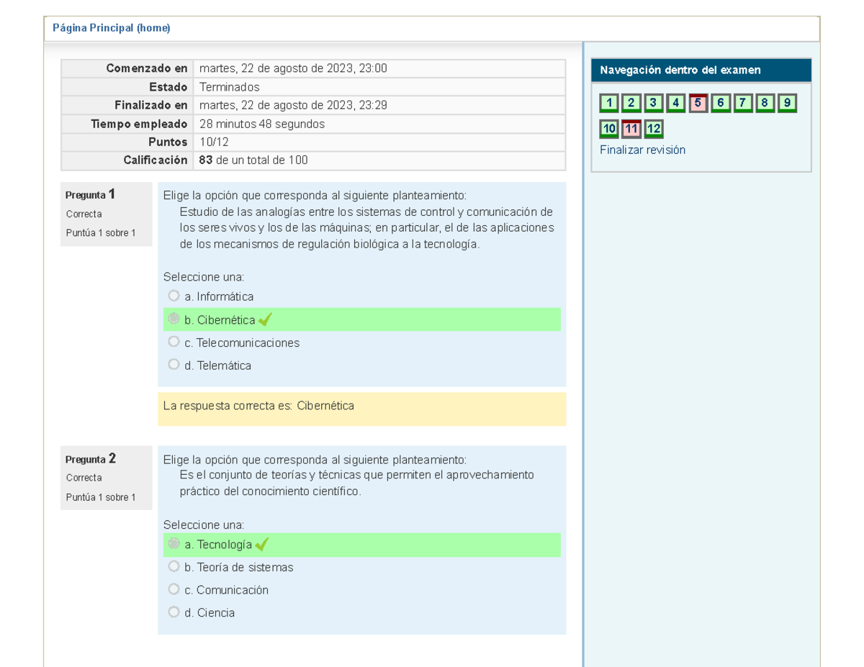This screenshot has width=864, height=667.
Task: Open question 3 from navigation panel
Action: coord(653,103)
